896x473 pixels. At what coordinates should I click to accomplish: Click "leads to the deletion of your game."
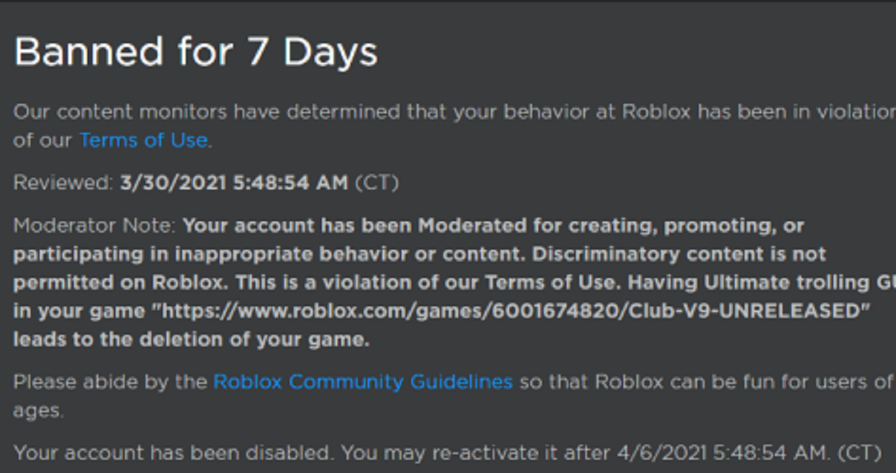point(191,340)
